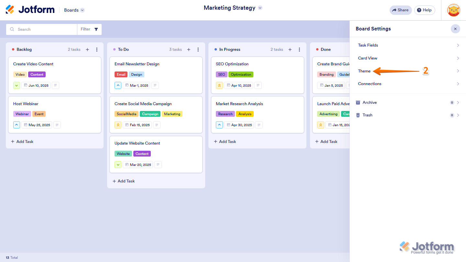Open the Create Video Content card title
Viewport: 466px width, 262px height.
[33, 64]
